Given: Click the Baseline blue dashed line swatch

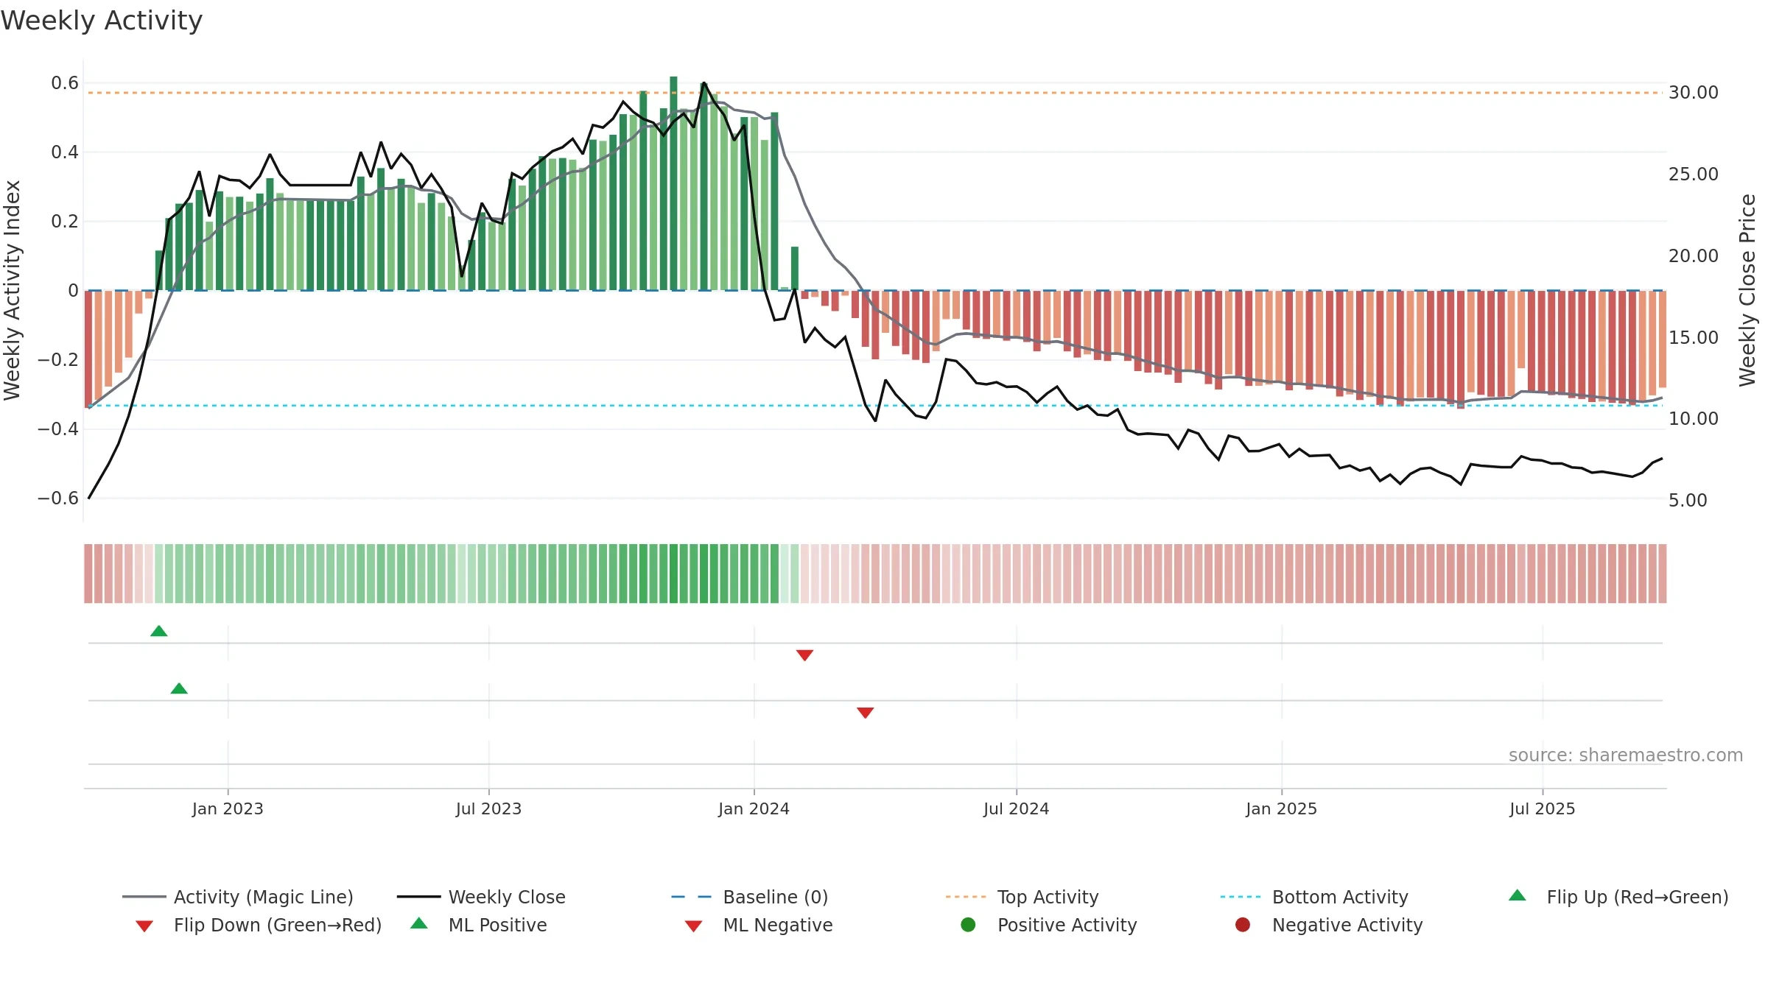Looking at the screenshot, I should point(692,897).
